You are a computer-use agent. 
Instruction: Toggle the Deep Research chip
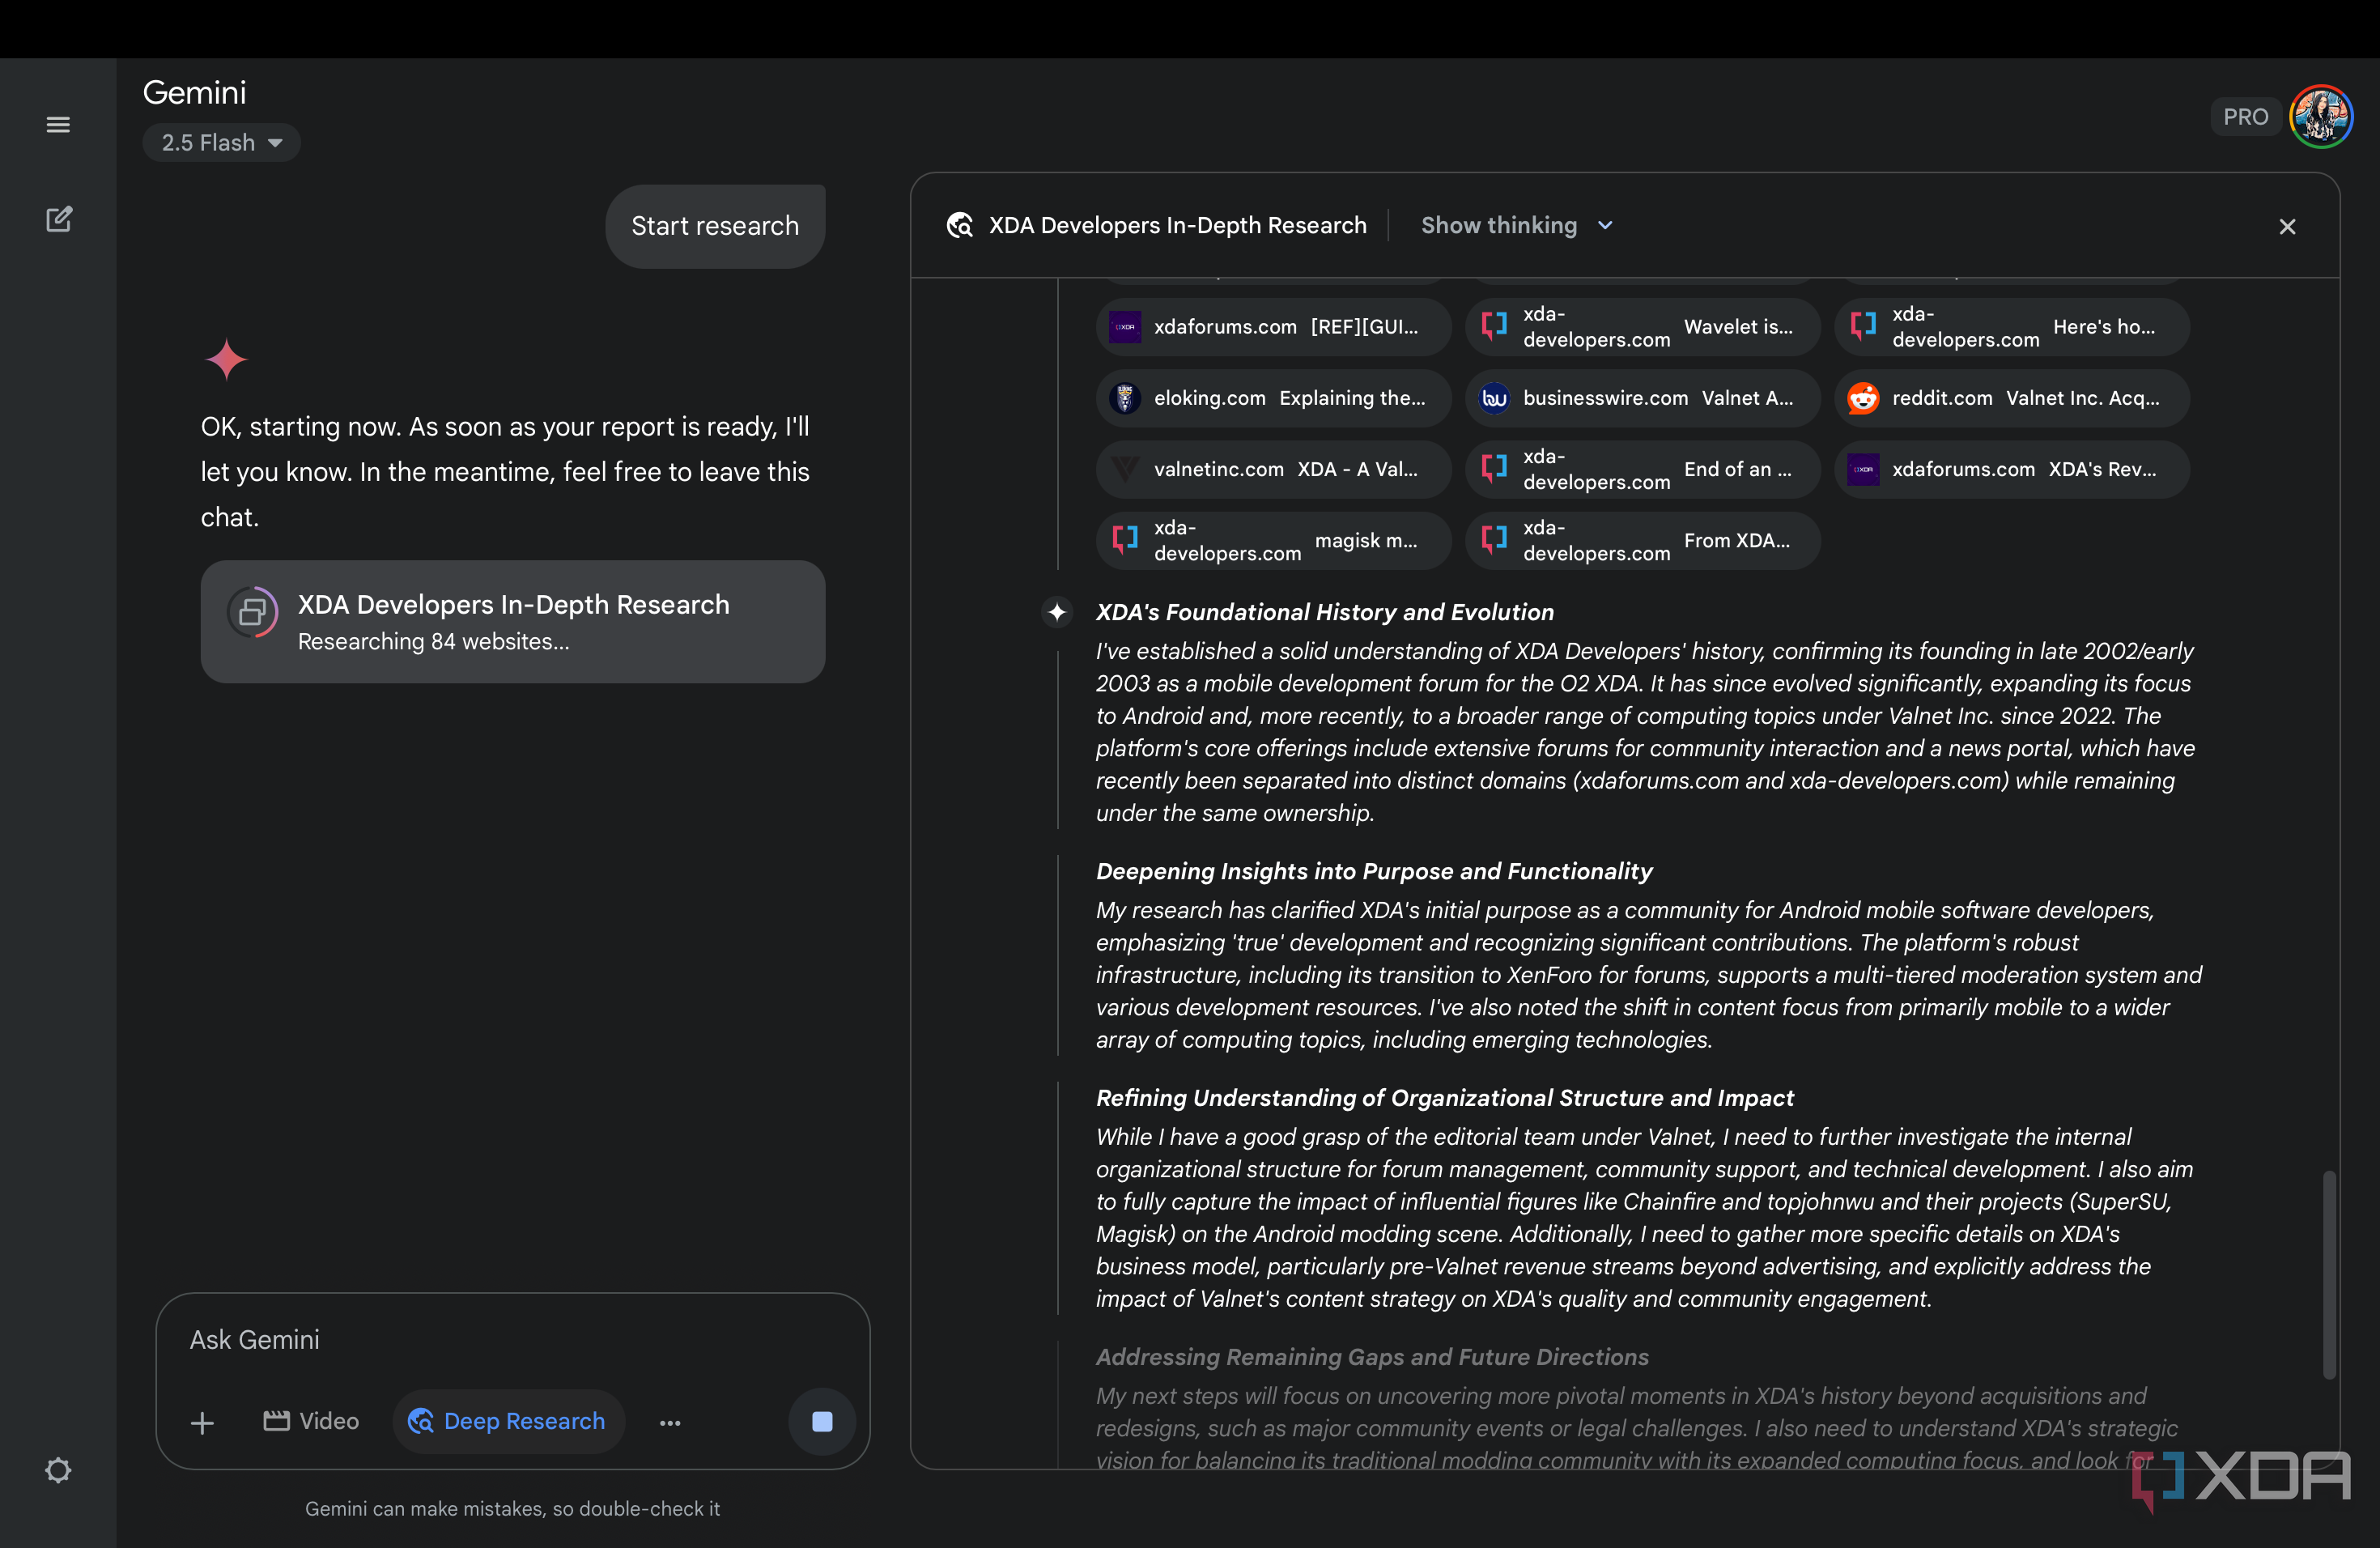click(x=508, y=1421)
